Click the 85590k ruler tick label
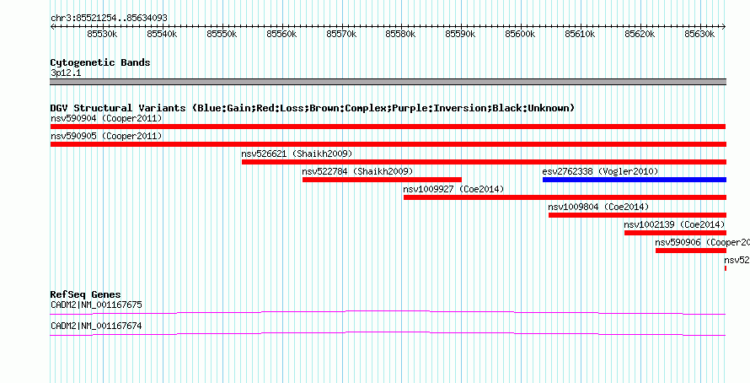 pos(461,35)
